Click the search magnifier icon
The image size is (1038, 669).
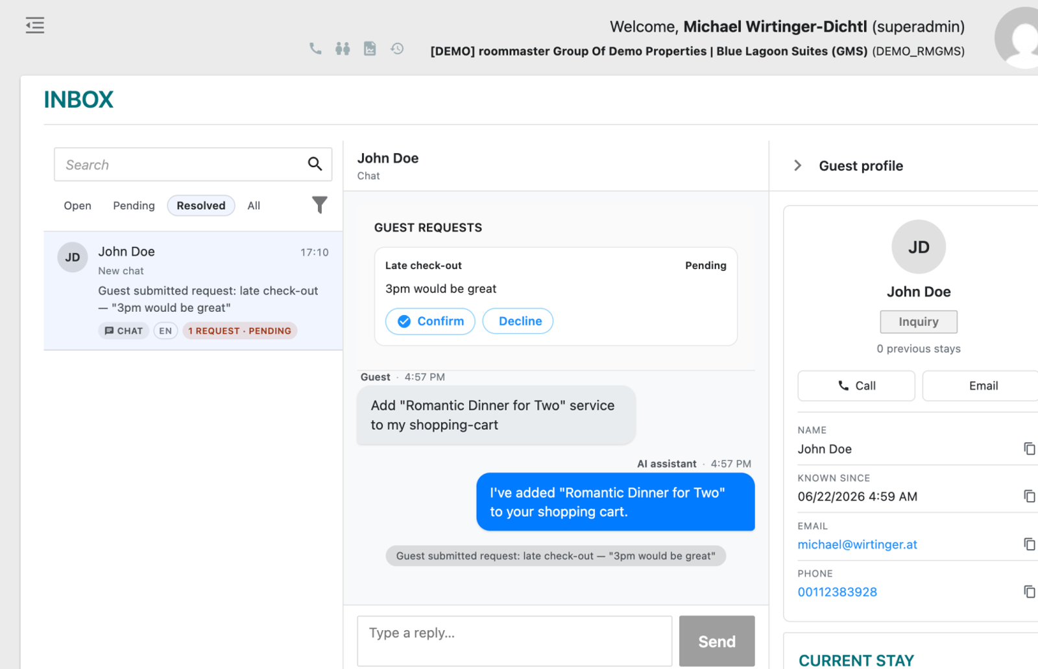[x=315, y=164]
